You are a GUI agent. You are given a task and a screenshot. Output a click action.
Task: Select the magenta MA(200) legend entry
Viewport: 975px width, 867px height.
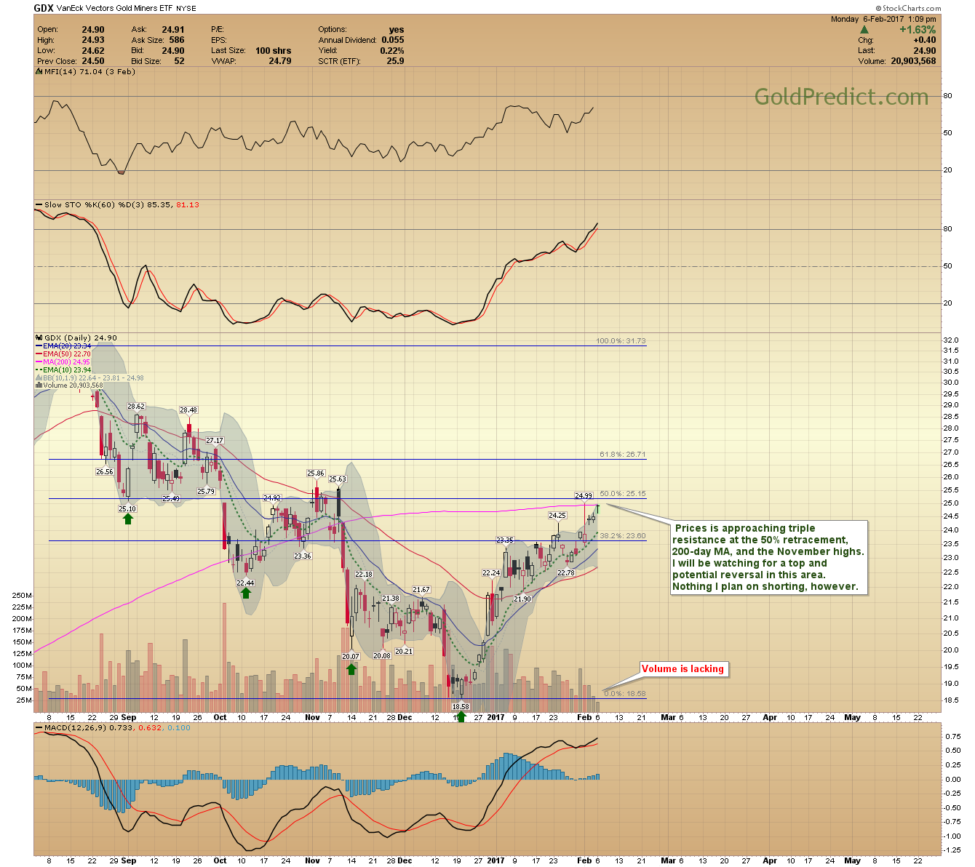[x=66, y=362]
